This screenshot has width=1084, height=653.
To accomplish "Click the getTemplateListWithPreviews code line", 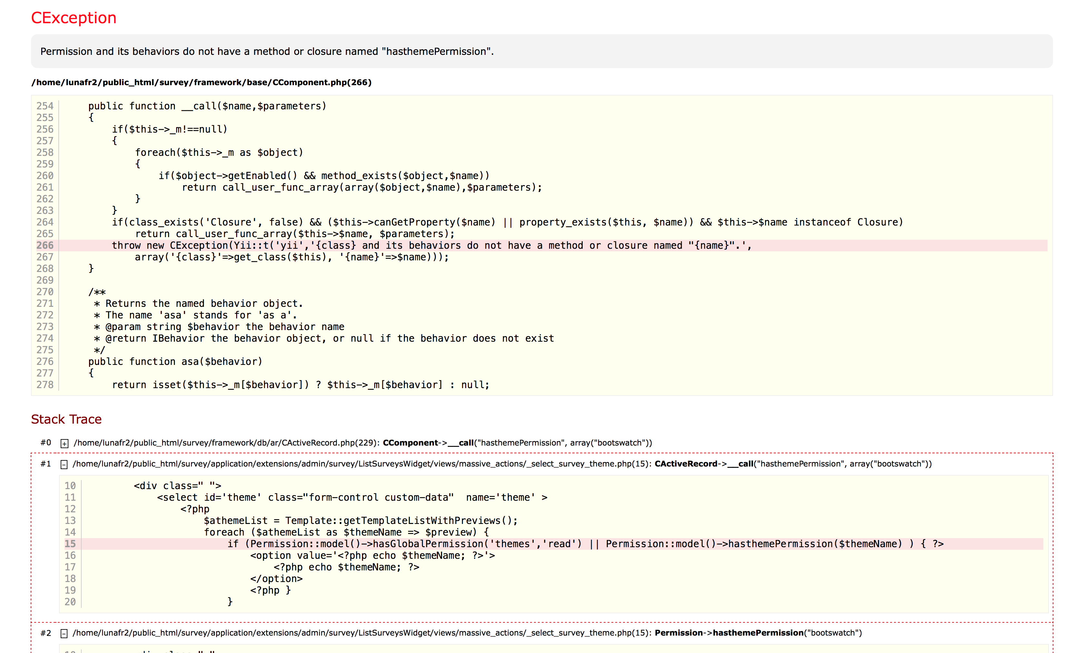I will [x=360, y=520].
